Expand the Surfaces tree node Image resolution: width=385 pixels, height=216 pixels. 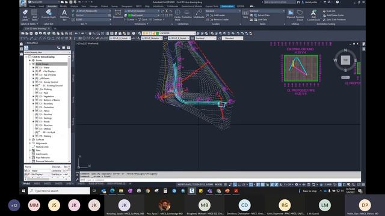pyautogui.click(x=30, y=140)
